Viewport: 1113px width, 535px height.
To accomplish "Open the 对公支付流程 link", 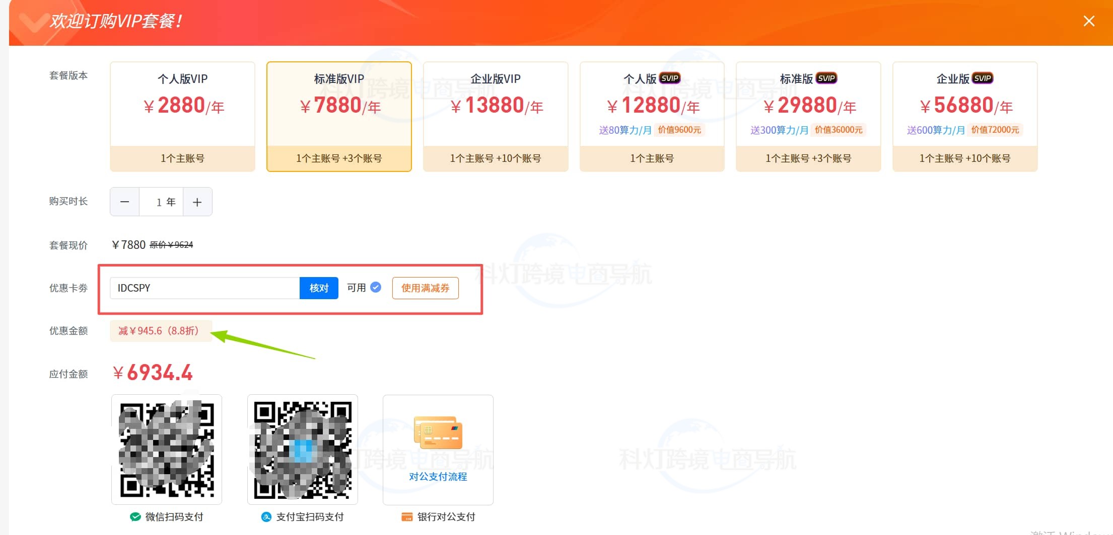I will click(x=438, y=477).
